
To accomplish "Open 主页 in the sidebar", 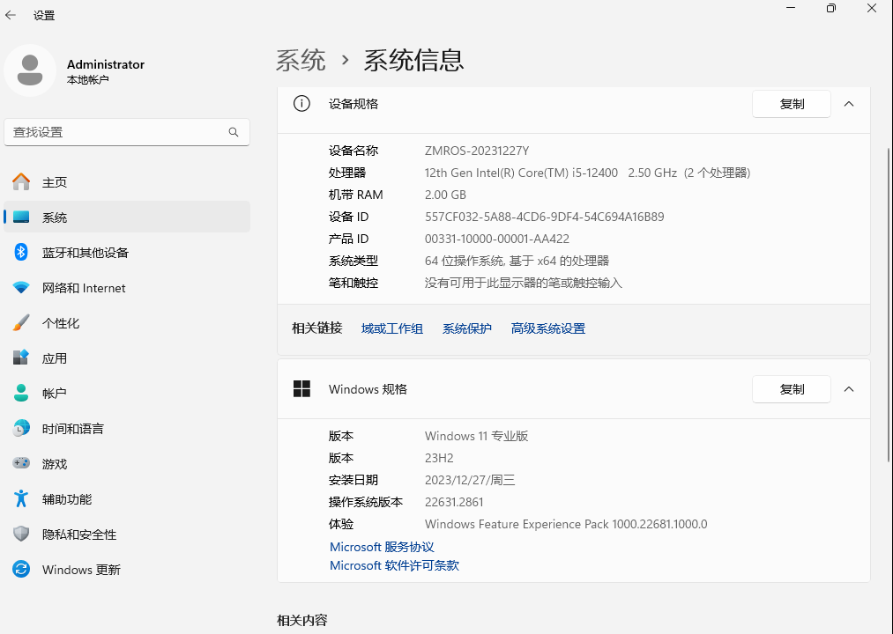I will click(x=126, y=182).
